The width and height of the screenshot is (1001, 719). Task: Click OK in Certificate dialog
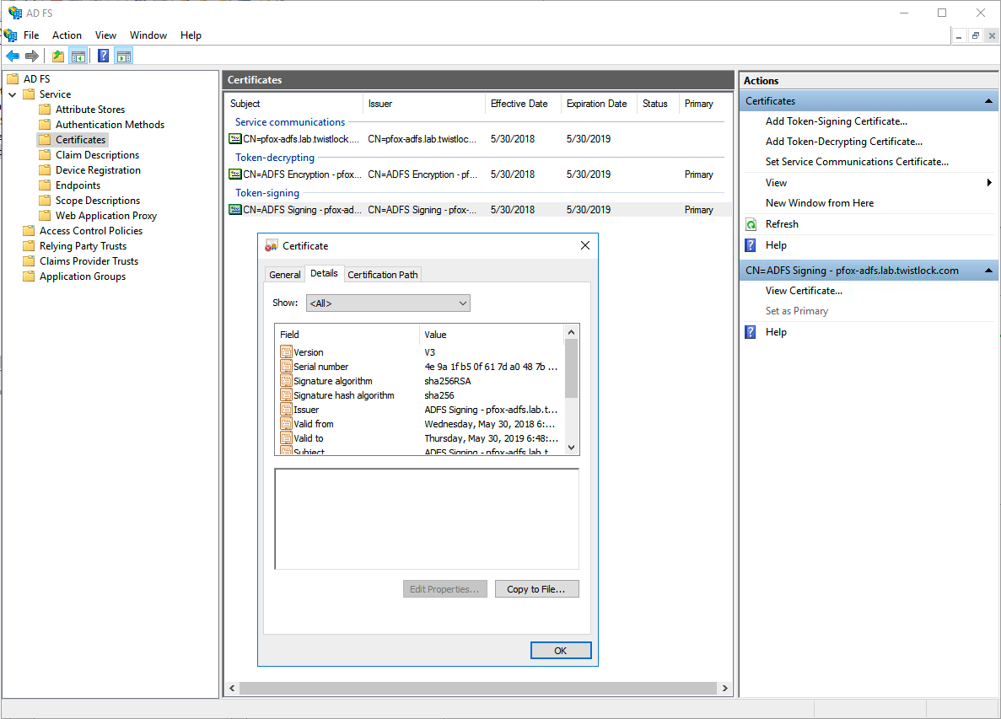561,650
